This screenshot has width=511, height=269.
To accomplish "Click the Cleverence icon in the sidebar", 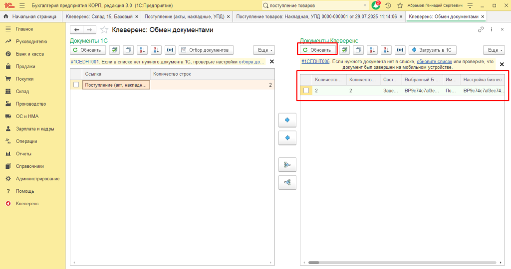I will (8, 204).
